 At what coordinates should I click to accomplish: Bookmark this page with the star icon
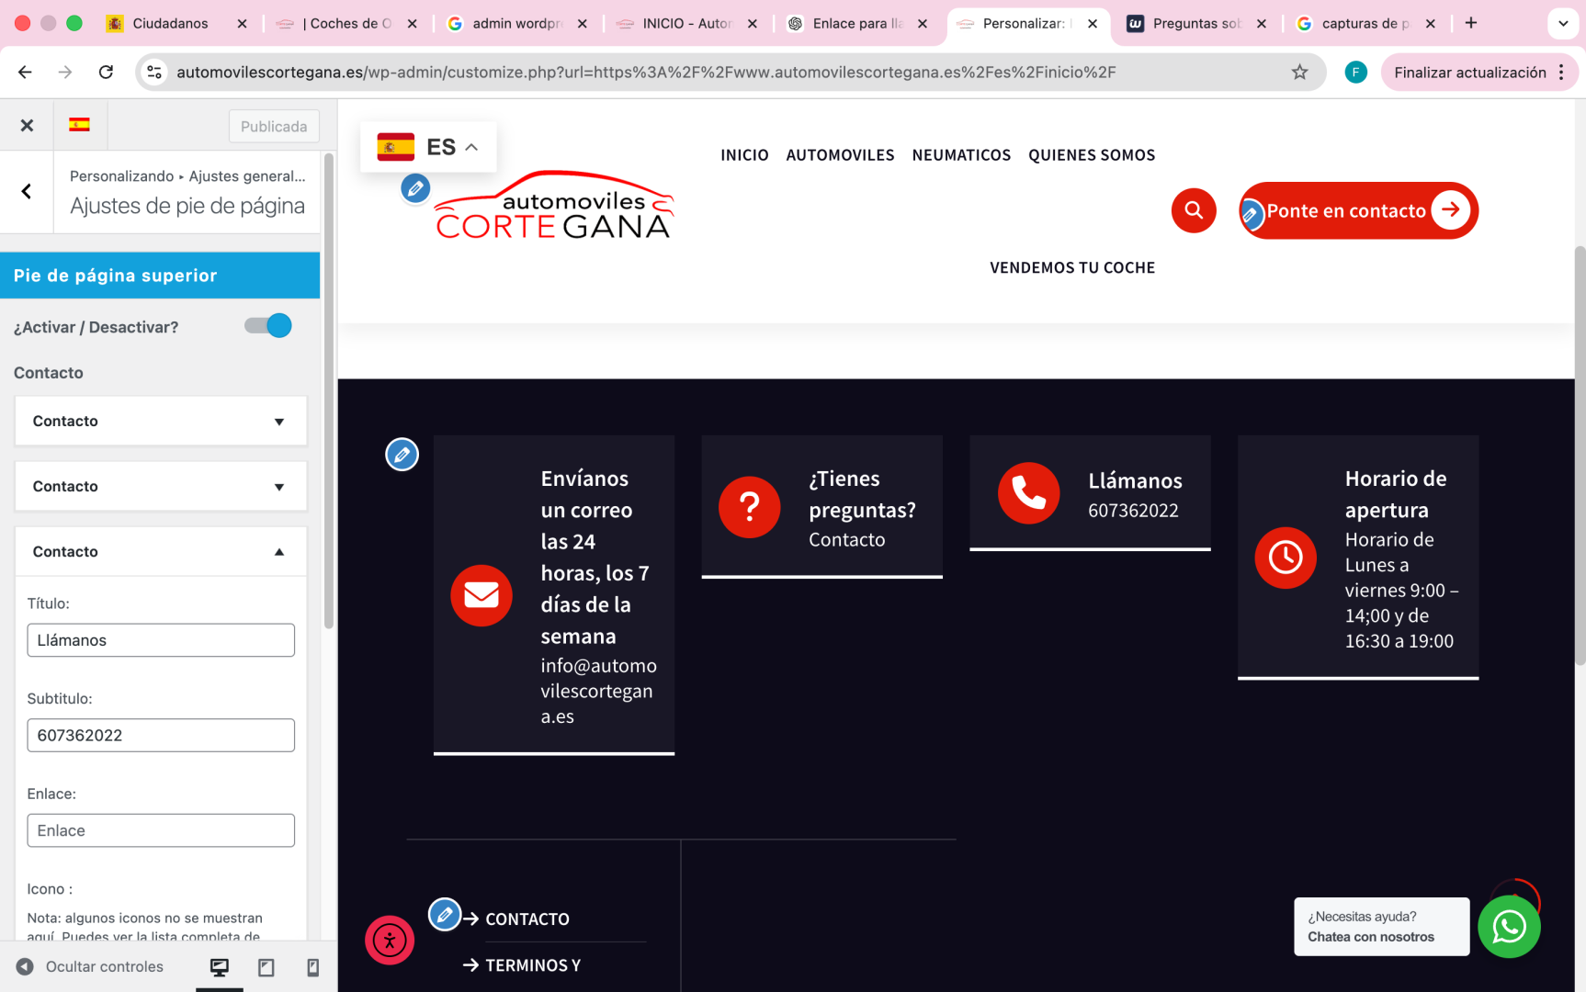tap(1299, 73)
